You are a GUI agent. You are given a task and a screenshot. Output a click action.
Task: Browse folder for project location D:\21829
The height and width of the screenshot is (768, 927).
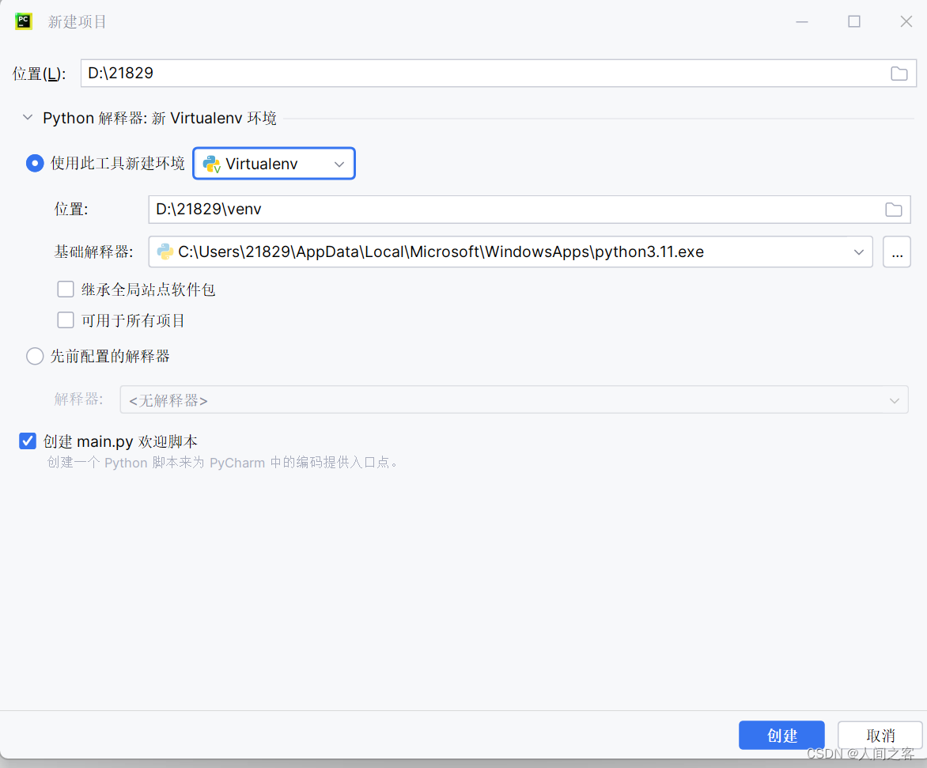899,74
